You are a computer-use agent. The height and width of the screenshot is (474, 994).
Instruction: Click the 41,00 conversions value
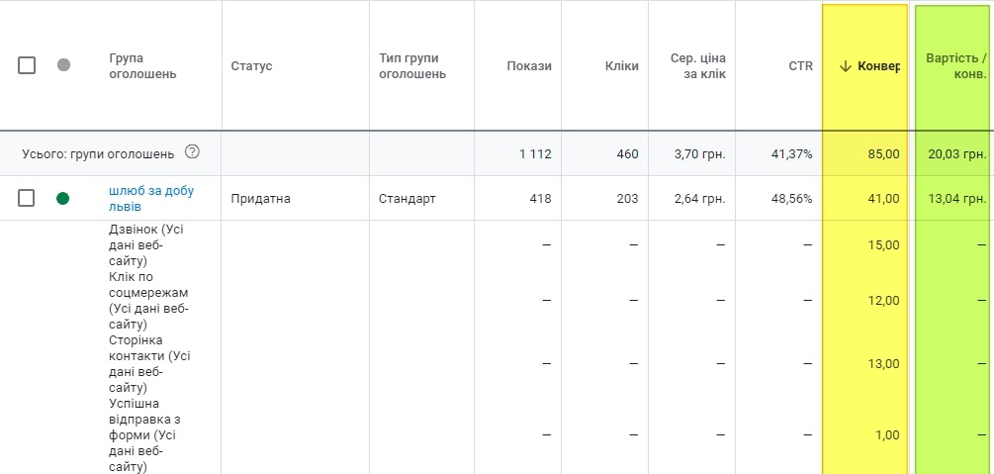tap(883, 199)
